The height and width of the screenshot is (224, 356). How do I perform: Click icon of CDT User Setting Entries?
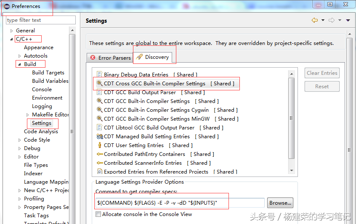[x=99, y=145]
